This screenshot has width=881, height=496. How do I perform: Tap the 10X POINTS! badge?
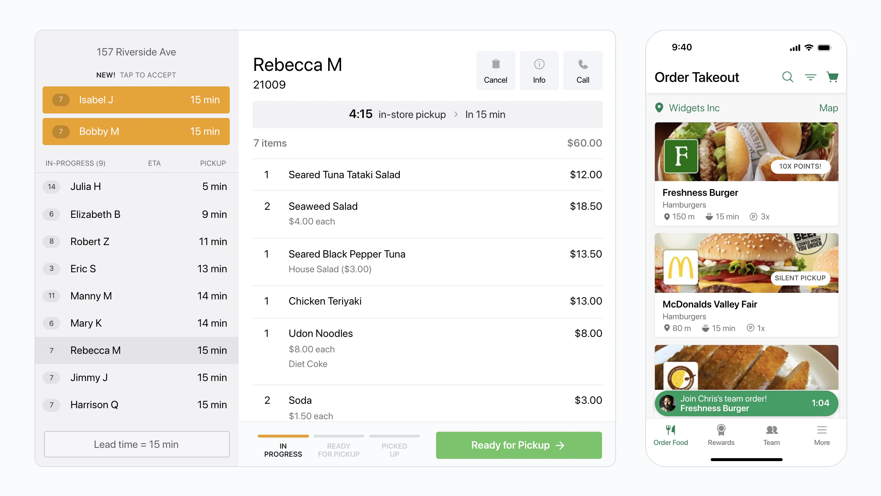(x=800, y=166)
